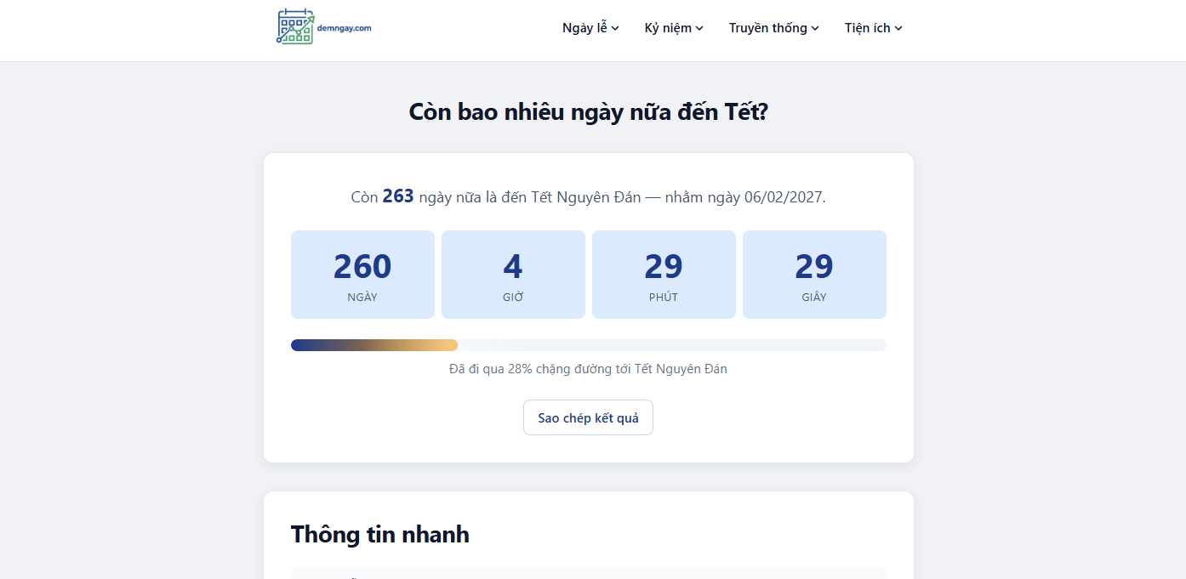The height and width of the screenshot is (579, 1186).
Task: Click the demngay.com calendar logo
Action: click(324, 27)
